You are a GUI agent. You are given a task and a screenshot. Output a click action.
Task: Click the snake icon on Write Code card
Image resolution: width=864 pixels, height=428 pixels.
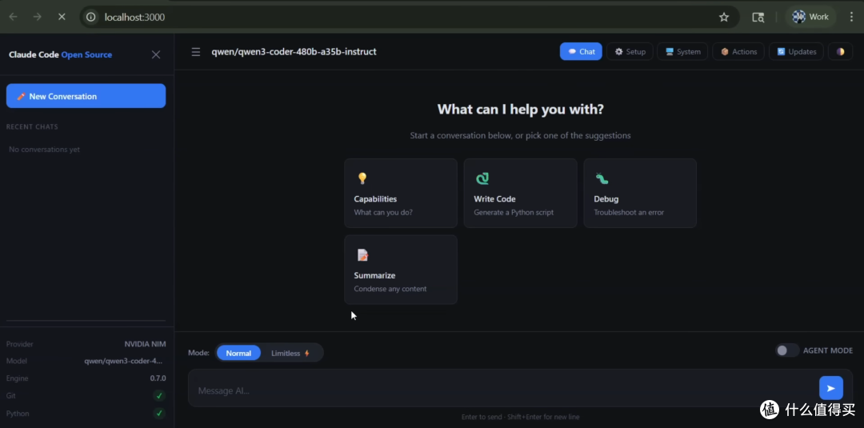click(x=482, y=178)
